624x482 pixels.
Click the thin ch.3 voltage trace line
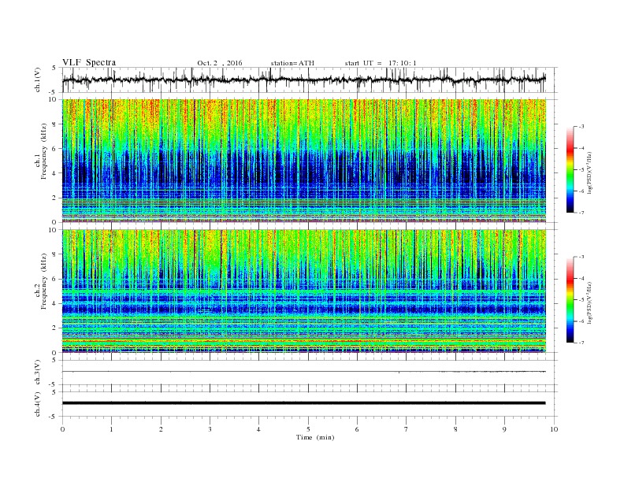point(304,372)
